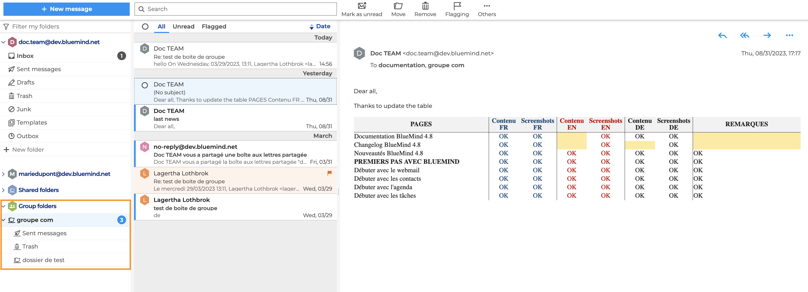Click the New folder link
The width and height of the screenshot is (808, 292).
point(27,149)
